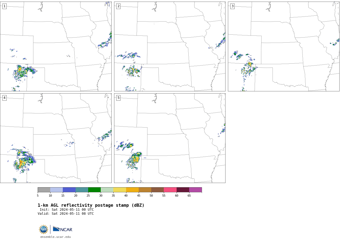
Task: Click the purple 65+ dBZ swatch
Action: pyautogui.click(x=196, y=190)
